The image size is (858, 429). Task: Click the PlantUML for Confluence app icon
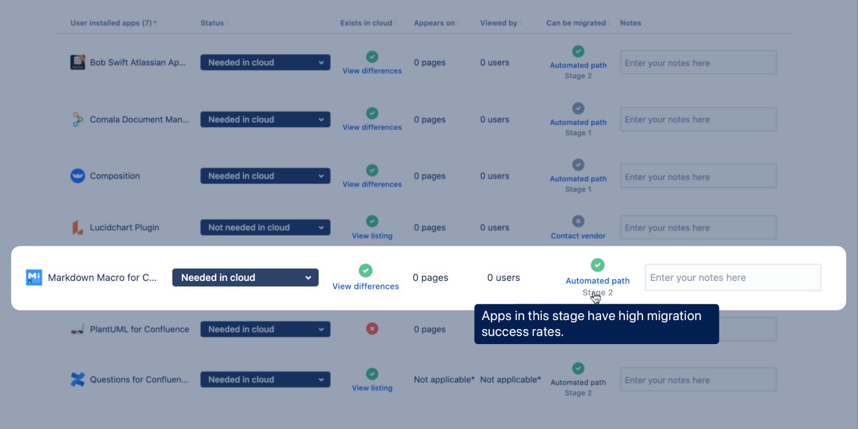(78, 329)
